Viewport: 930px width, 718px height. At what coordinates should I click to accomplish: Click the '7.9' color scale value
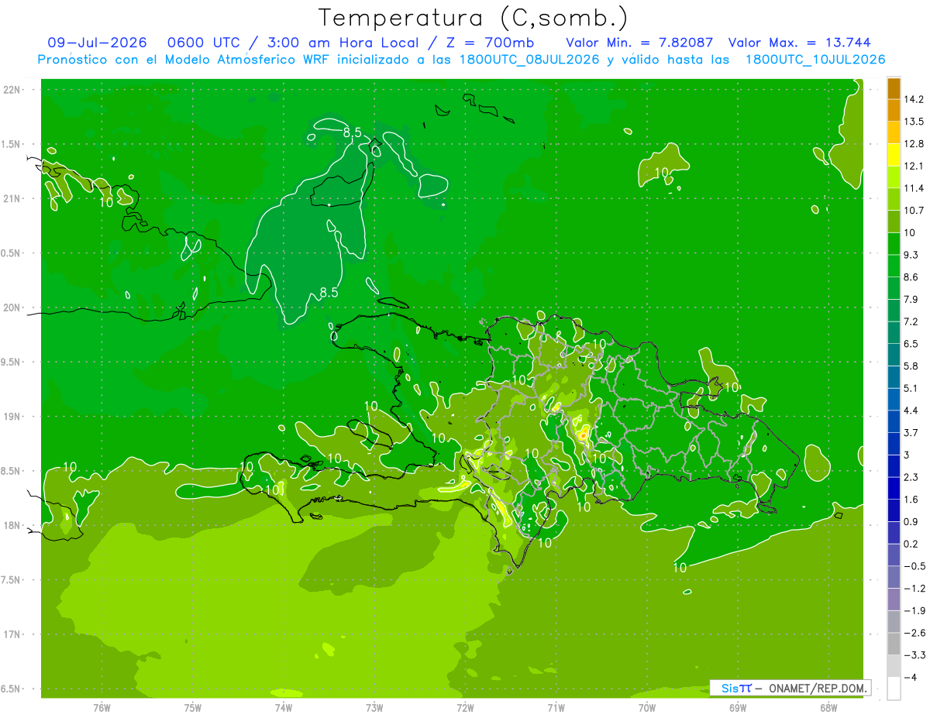[x=911, y=300]
